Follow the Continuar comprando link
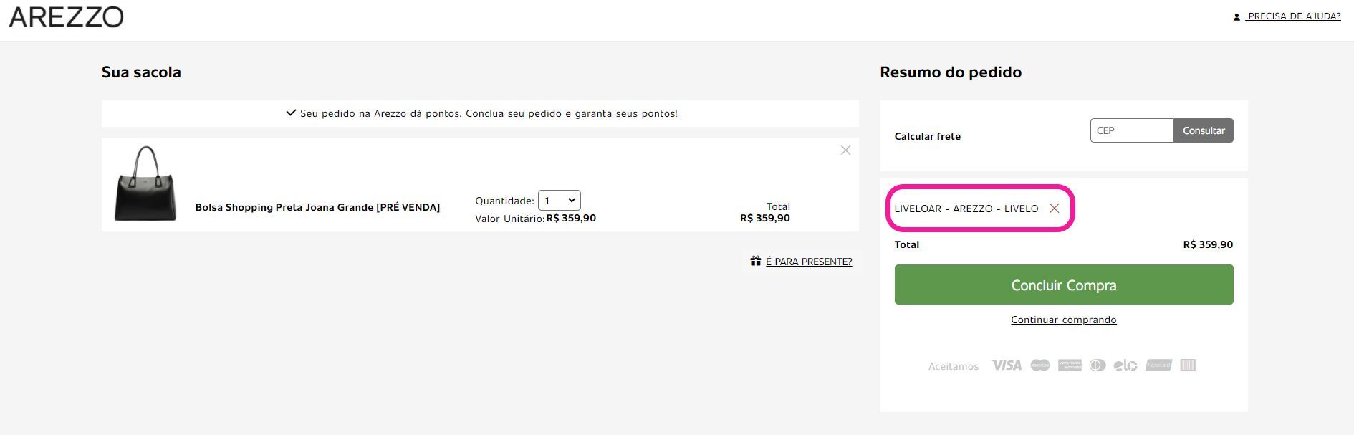The image size is (1354, 435). click(1064, 320)
